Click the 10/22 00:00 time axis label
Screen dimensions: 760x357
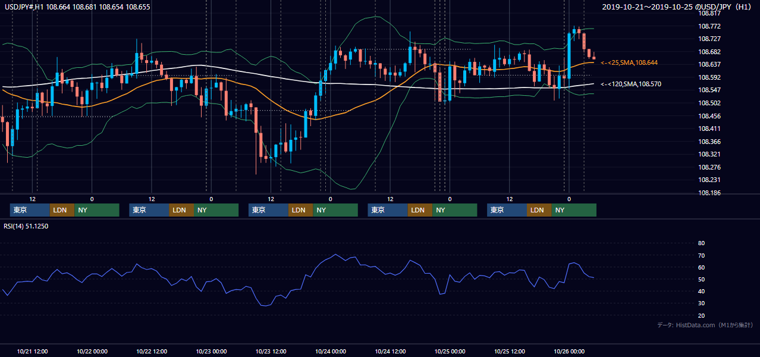coord(92,351)
